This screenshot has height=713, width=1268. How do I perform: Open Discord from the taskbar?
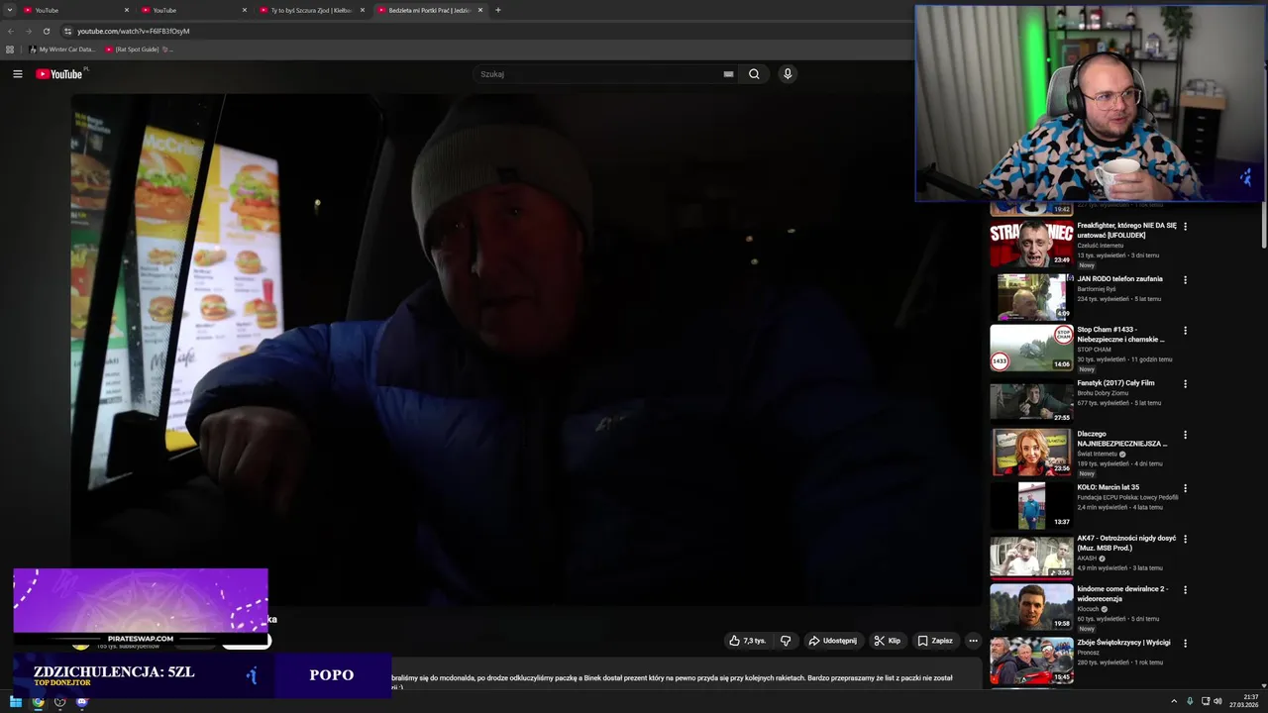81,701
